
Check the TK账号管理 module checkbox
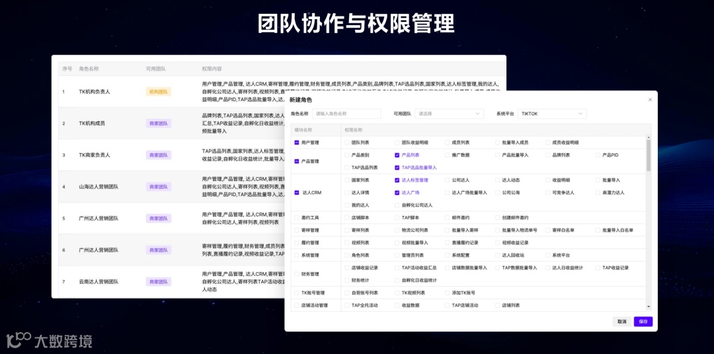coord(296,293)
